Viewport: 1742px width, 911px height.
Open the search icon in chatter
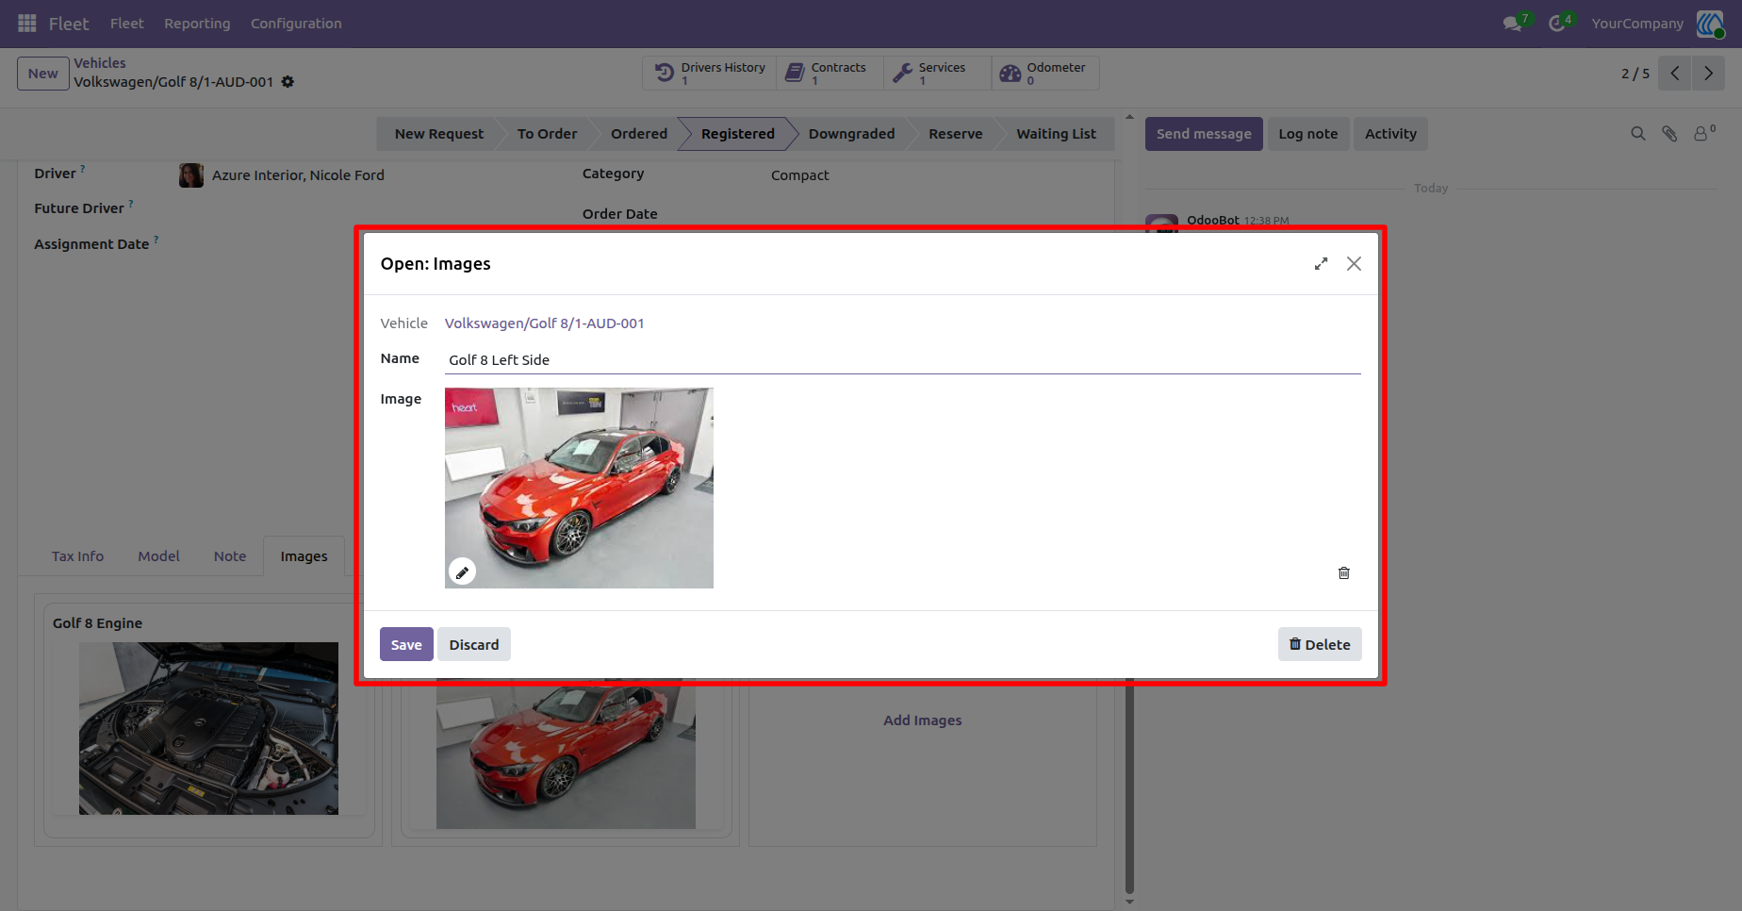point(1638,134)
